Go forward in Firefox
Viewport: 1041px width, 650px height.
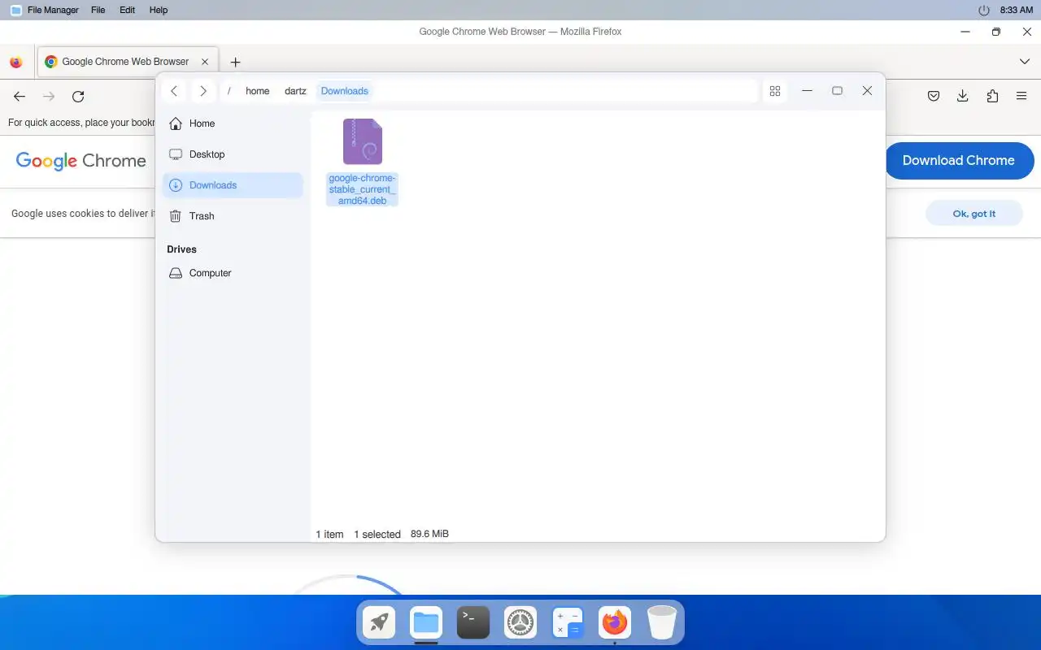tap(49, 97)
